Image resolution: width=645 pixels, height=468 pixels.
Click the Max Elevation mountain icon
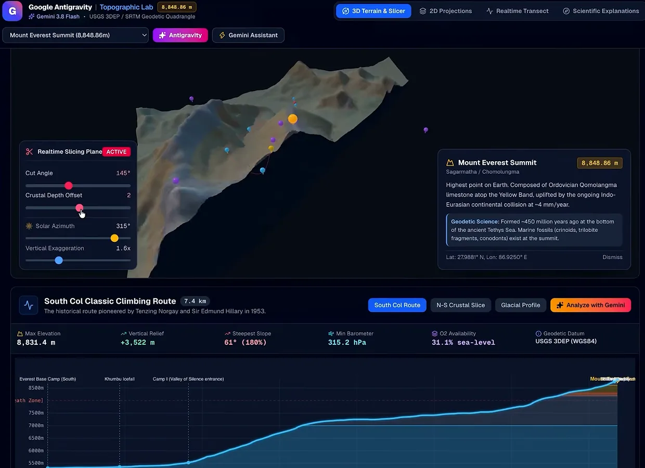20,334
